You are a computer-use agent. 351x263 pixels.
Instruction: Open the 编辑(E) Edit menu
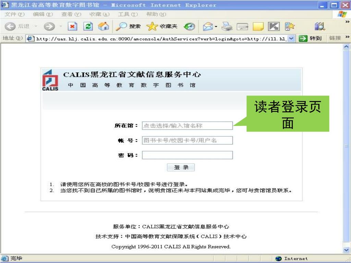pos(43,14)
